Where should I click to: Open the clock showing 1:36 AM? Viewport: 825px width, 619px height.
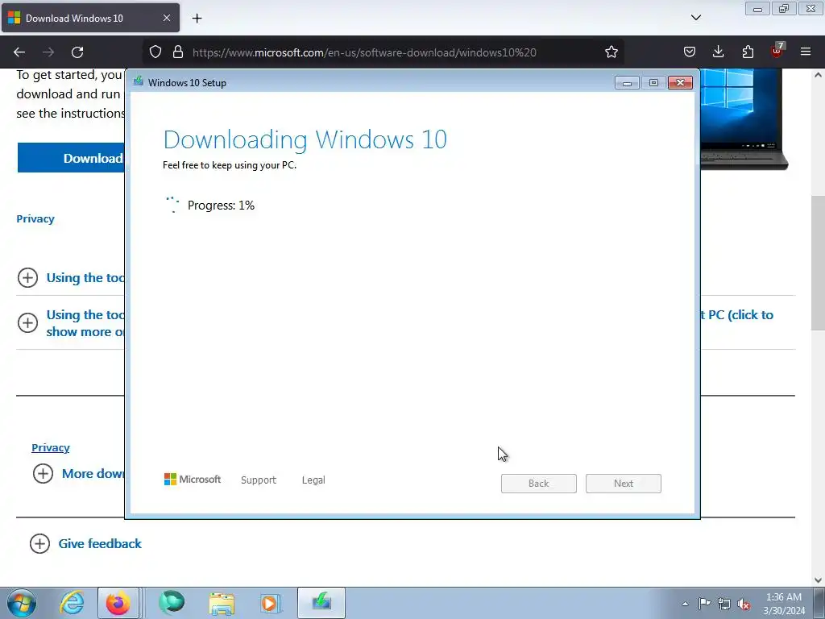click(x=784, y=604)
